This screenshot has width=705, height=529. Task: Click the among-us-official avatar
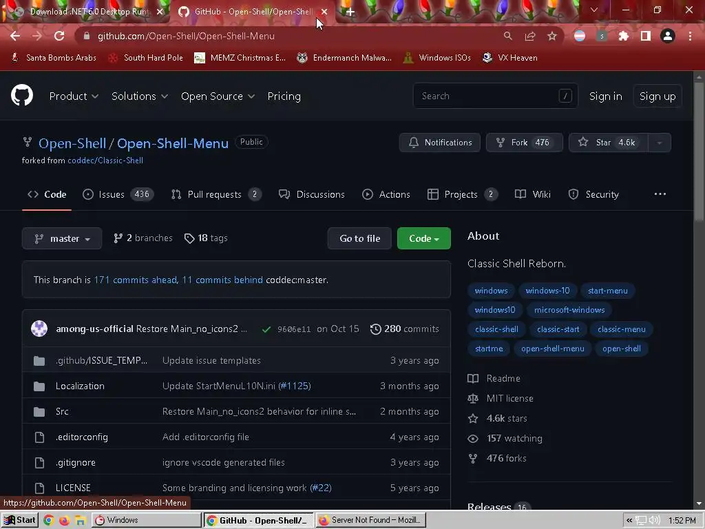point(39,329)
